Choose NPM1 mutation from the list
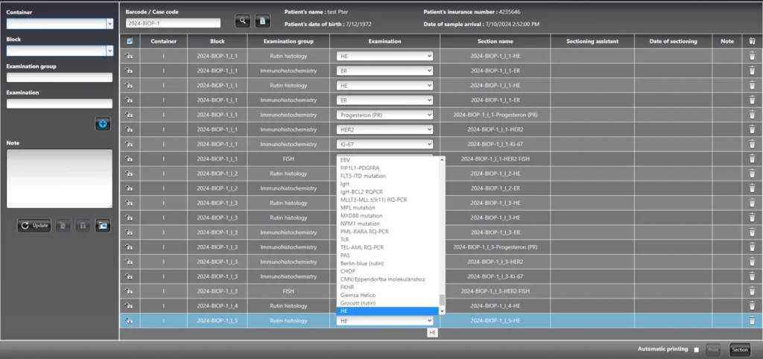Viewport: 763px width, 359px height. (x=387, y=223)
